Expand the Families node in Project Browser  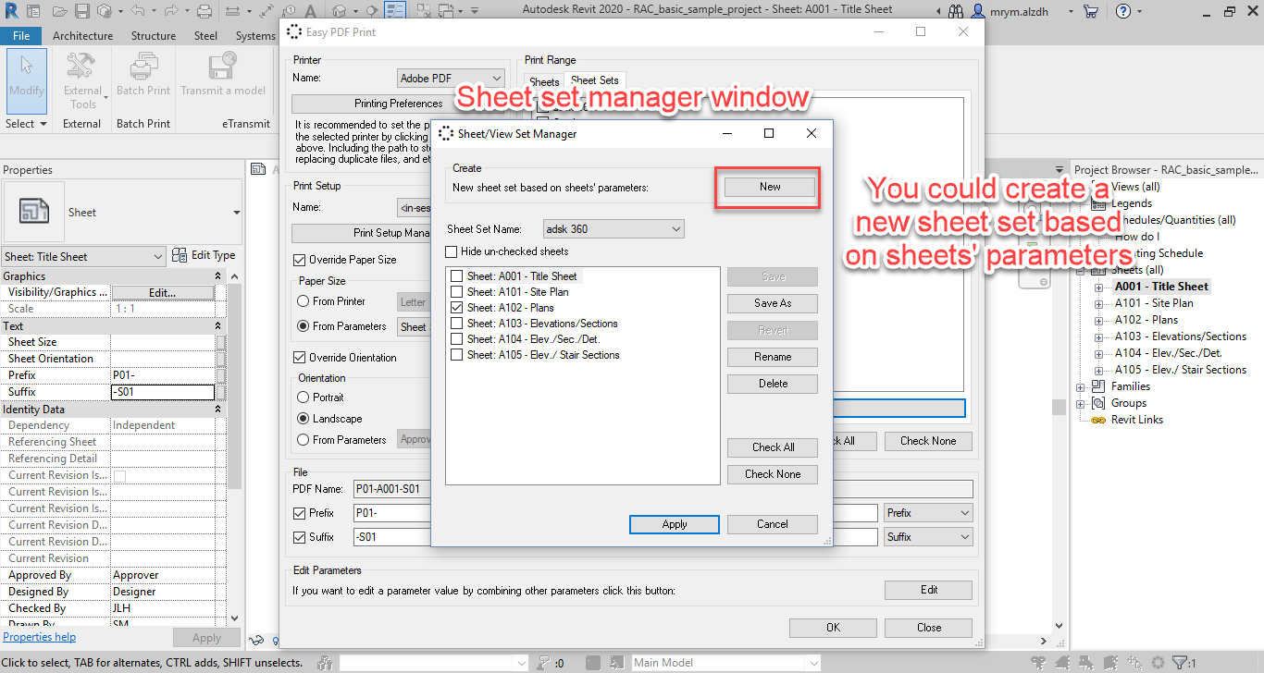click(x=1081, y=386)
